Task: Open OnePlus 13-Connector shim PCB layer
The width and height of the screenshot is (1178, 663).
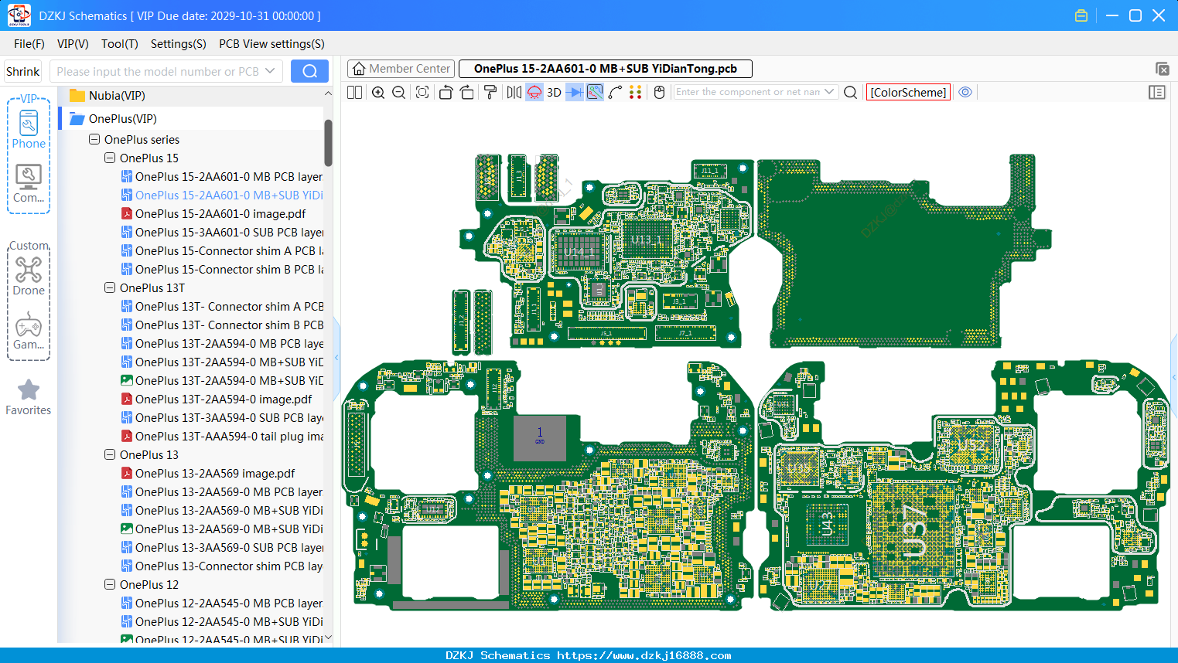Action: pos(222,566)
